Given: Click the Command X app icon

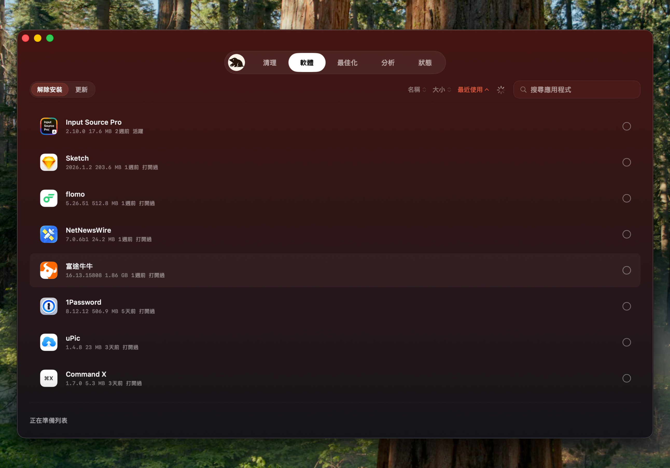Looking at the screenshot, I should tap(49, 378).
